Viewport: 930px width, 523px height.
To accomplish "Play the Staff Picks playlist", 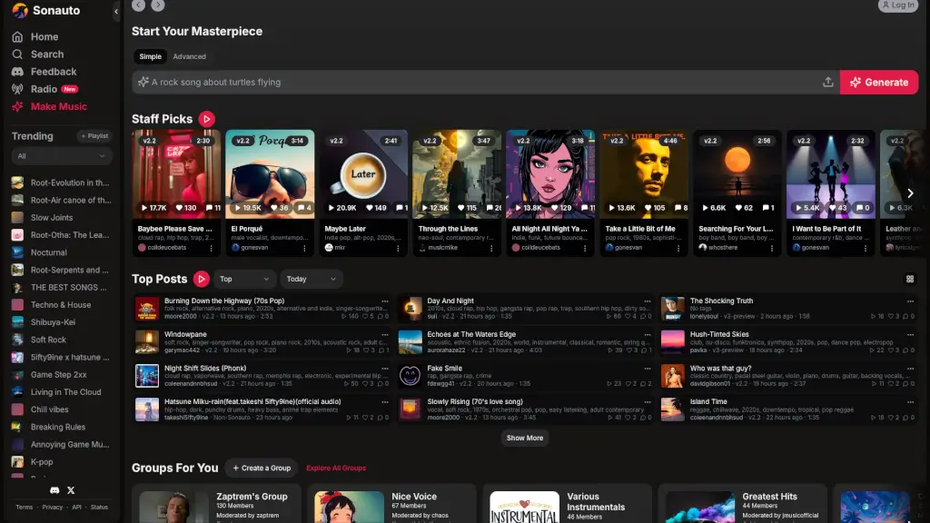I will click(x=207, y=119).
